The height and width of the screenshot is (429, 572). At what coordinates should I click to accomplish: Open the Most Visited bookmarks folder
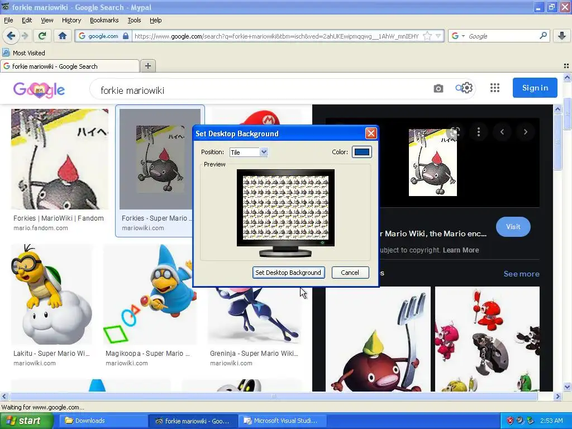pos(24,53)
